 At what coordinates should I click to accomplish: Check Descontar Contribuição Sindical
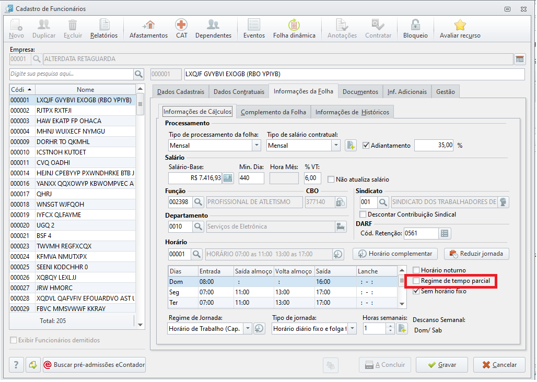click(x=363, y=214)
